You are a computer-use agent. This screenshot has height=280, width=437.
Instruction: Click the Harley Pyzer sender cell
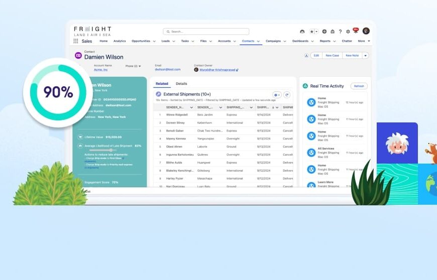pyautogui.click(x=175, y=179)
